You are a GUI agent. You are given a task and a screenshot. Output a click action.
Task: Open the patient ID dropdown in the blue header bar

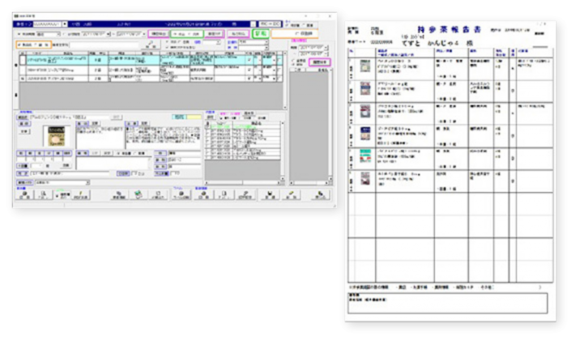[65, 24]
